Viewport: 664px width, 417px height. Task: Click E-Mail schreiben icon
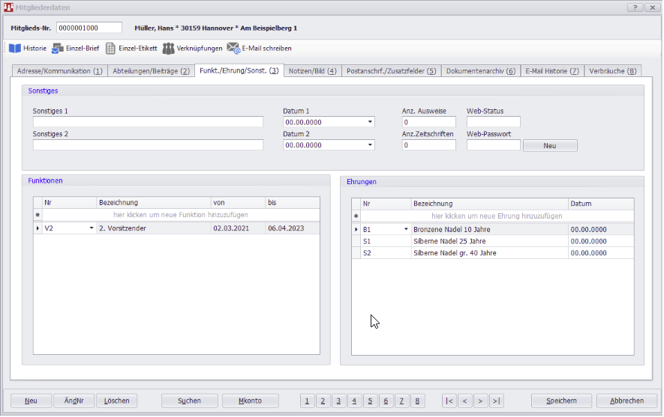(x=233, y=48)
